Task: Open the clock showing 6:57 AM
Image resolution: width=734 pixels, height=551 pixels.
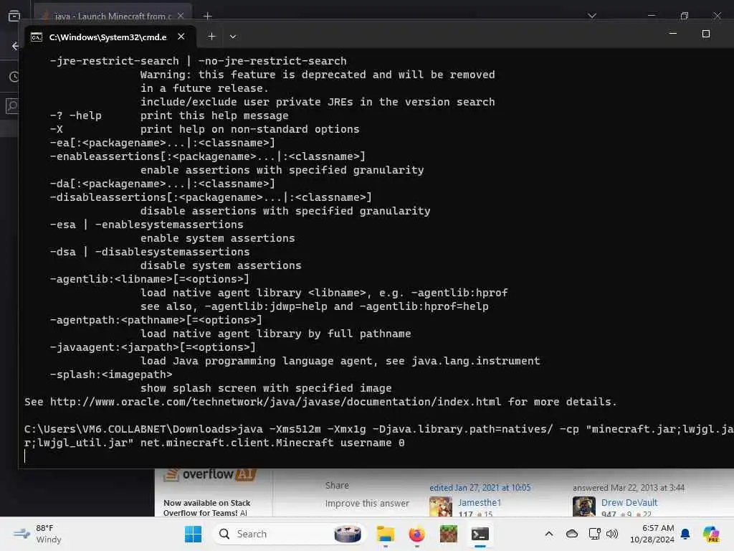Action: tap(652, 534)
